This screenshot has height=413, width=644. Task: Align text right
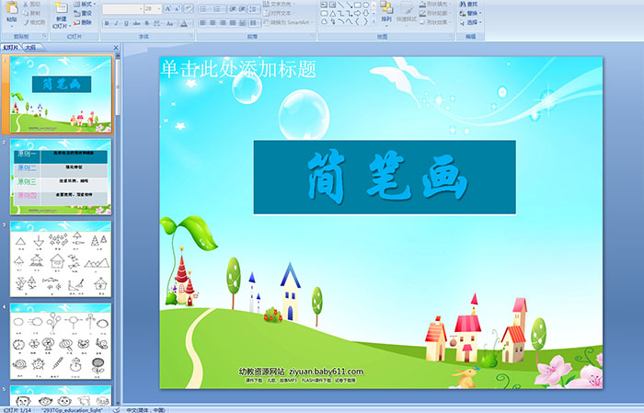(223, 23)
